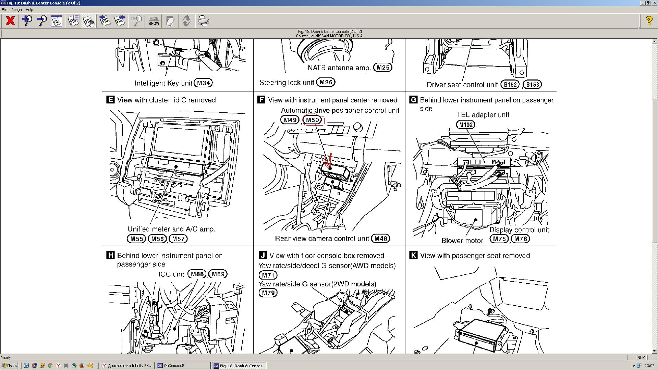
Task: Print the figure with printer icon
Action: tap(204, 21)
